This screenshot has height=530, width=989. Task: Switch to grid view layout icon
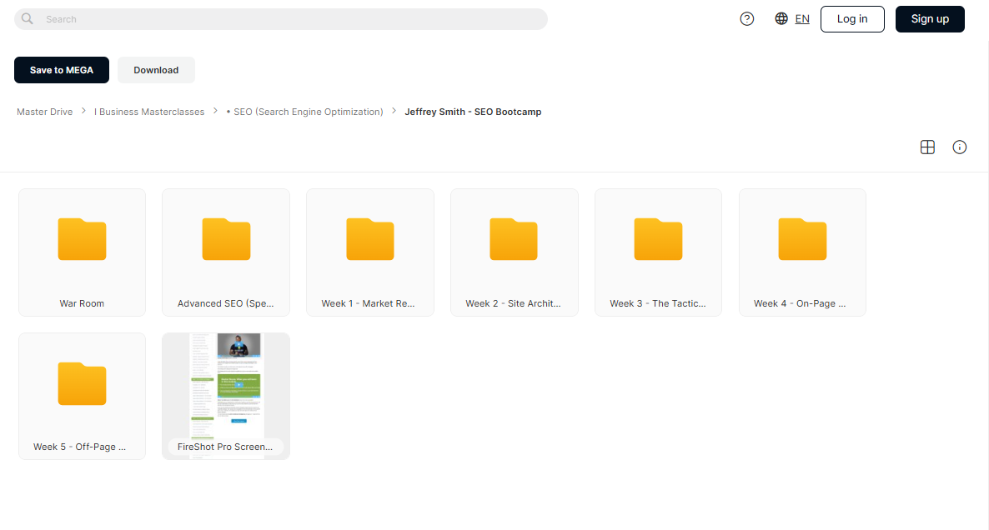927,147
